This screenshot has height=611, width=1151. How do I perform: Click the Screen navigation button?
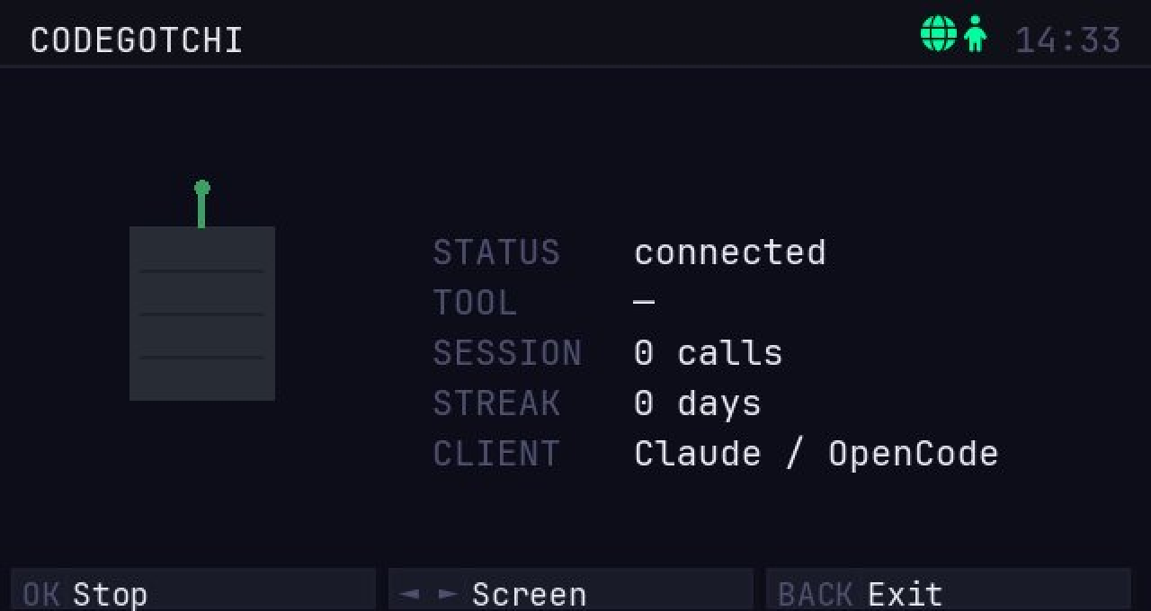click(x=571, y=589)
